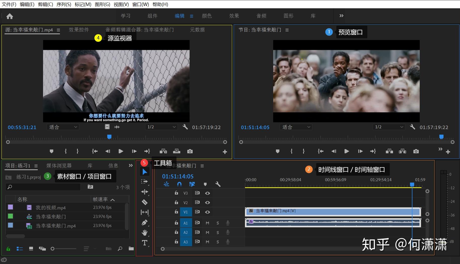Switch to the 颜色 workspace tab
This screenshot has width=460, height=264.
(x=207, y=16)
